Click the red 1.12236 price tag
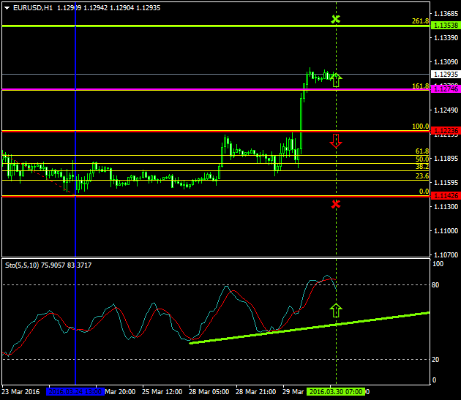 point(445,130)
